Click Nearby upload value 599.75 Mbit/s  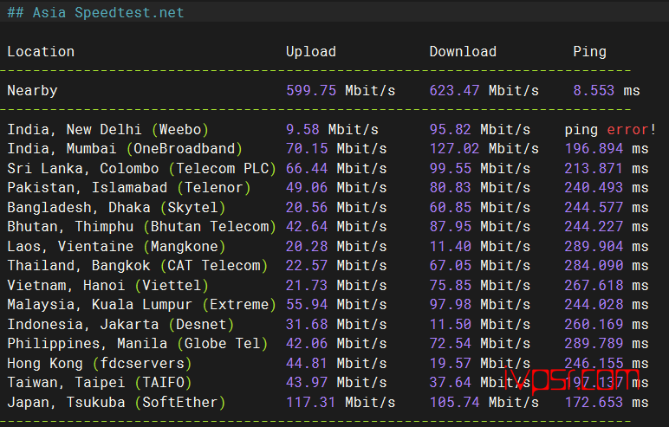[341, 90]
